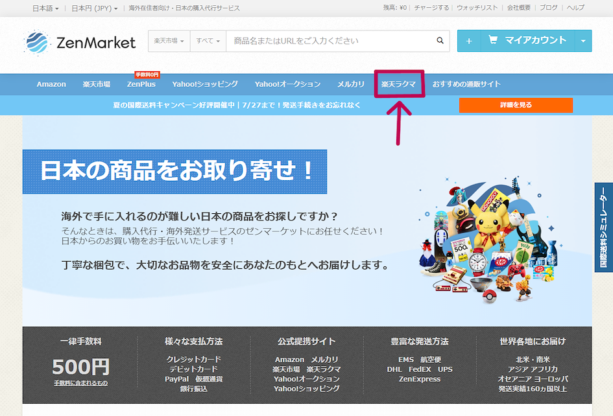The image size is (613, 416).
Task: Click the チャージする link
Action: pyautogui.click(x=431, y=8)
